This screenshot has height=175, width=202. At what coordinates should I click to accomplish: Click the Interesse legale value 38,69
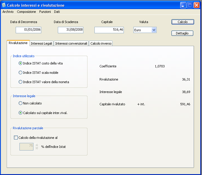186,92
